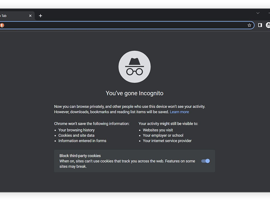Viewport: 270px width, 202px height.
Task: Click 'Chrome won't save the following information:'
Action: tap(92, 124)
